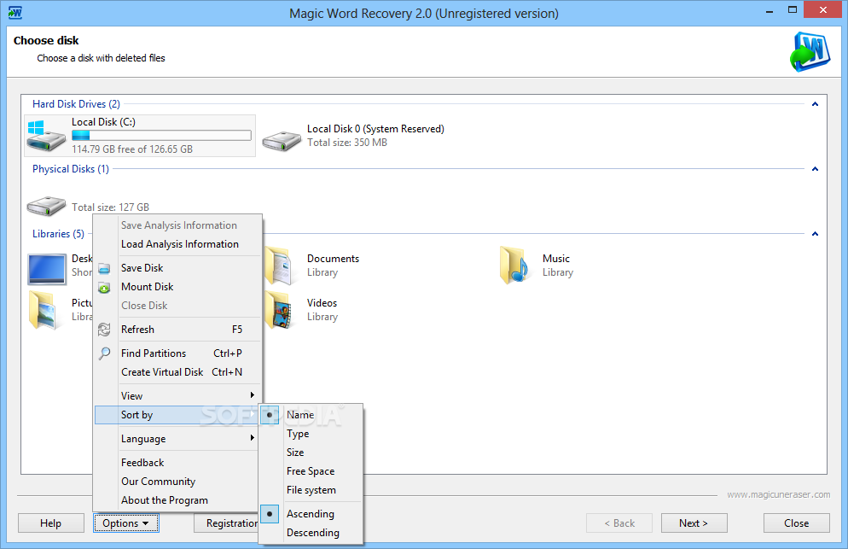
Task: Open the Documents library folder icon
Action: (x=280, y=266)
